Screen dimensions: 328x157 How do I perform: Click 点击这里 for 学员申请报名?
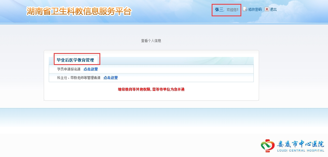click(x=91, y=69)
